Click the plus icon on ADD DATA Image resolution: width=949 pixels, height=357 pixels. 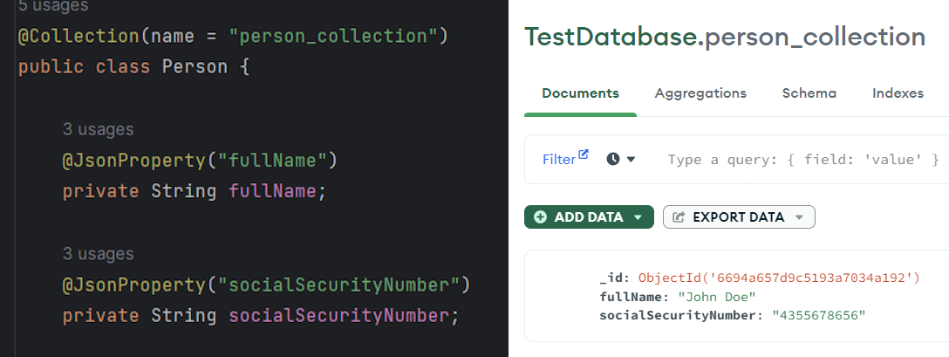coord(540,217)
